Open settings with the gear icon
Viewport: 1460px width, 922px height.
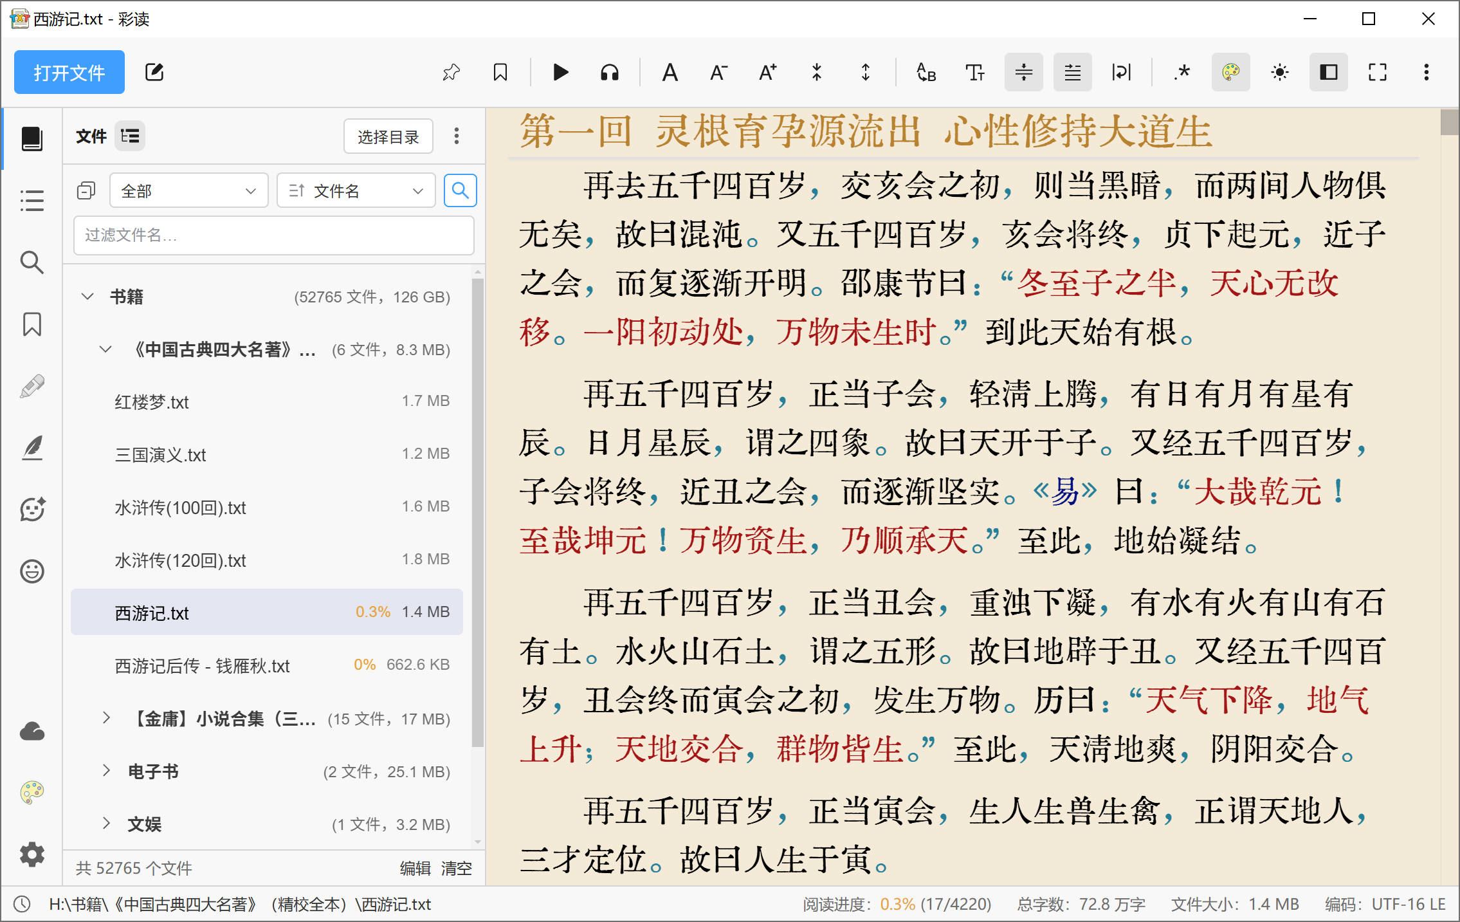pyautogui.click(x=32, y=854)
